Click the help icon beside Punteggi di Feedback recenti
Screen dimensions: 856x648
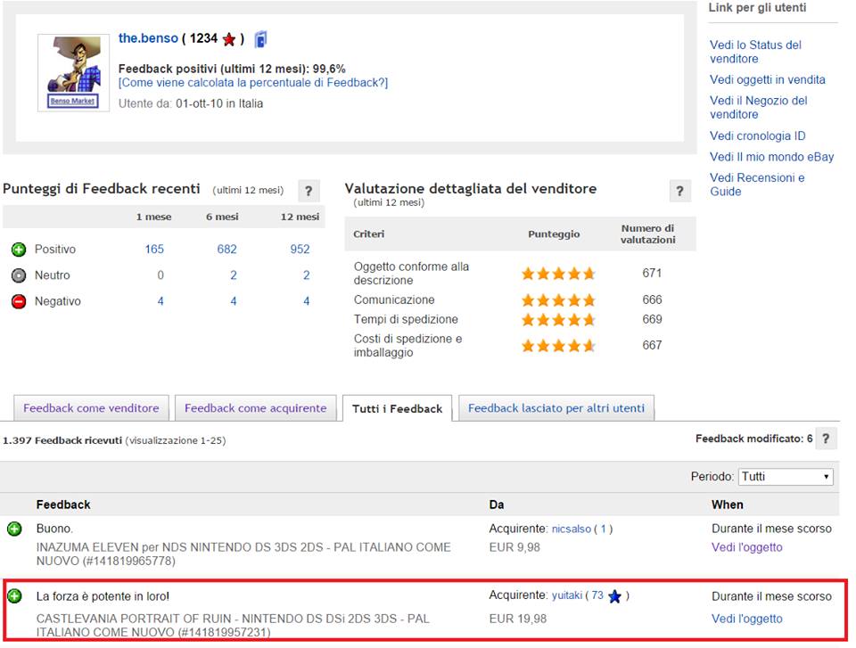click(309, 190)
